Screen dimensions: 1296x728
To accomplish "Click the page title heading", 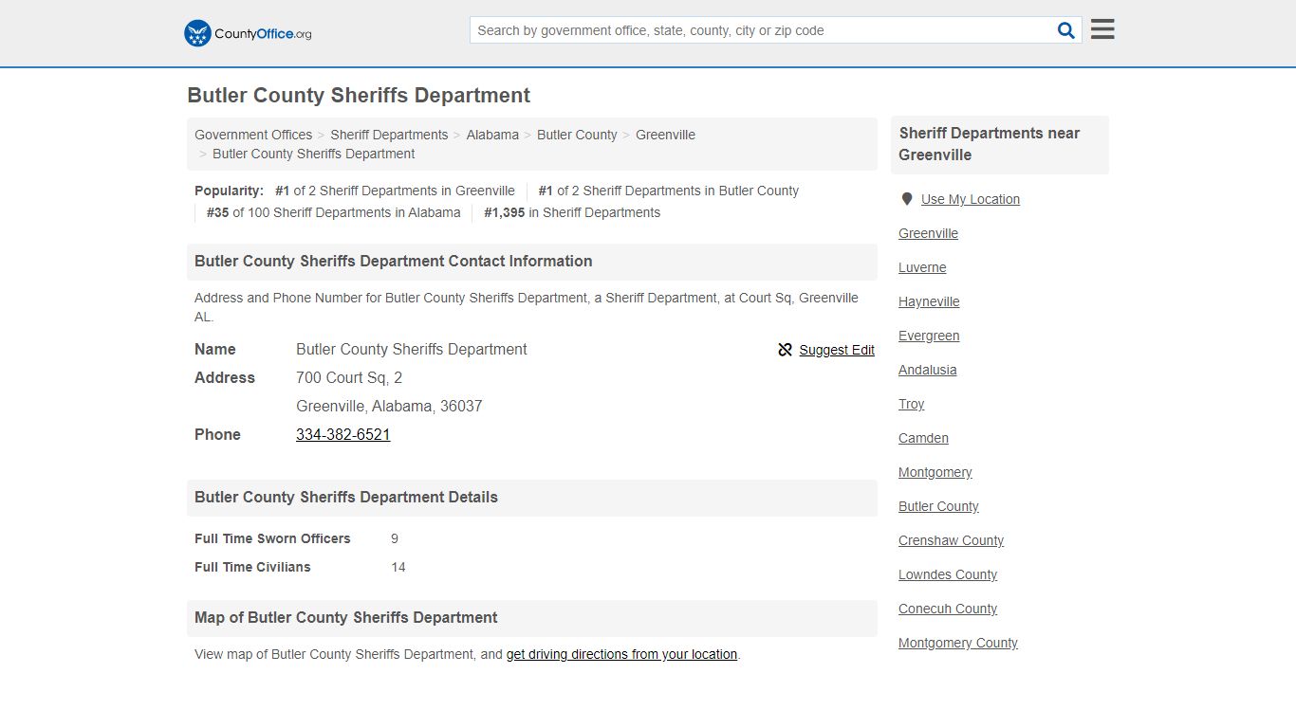I will tap(359, 96).
